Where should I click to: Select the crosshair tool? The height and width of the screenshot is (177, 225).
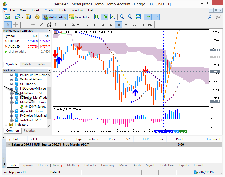(16, 25)
